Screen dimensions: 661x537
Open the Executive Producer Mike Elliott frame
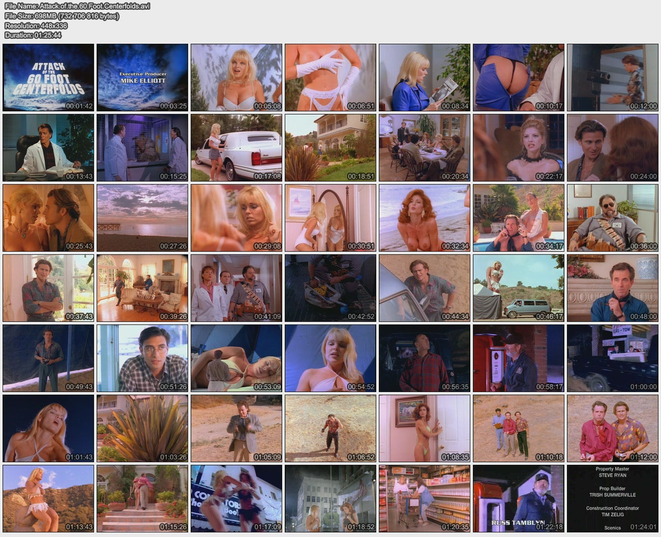click(x=142, y=77)
